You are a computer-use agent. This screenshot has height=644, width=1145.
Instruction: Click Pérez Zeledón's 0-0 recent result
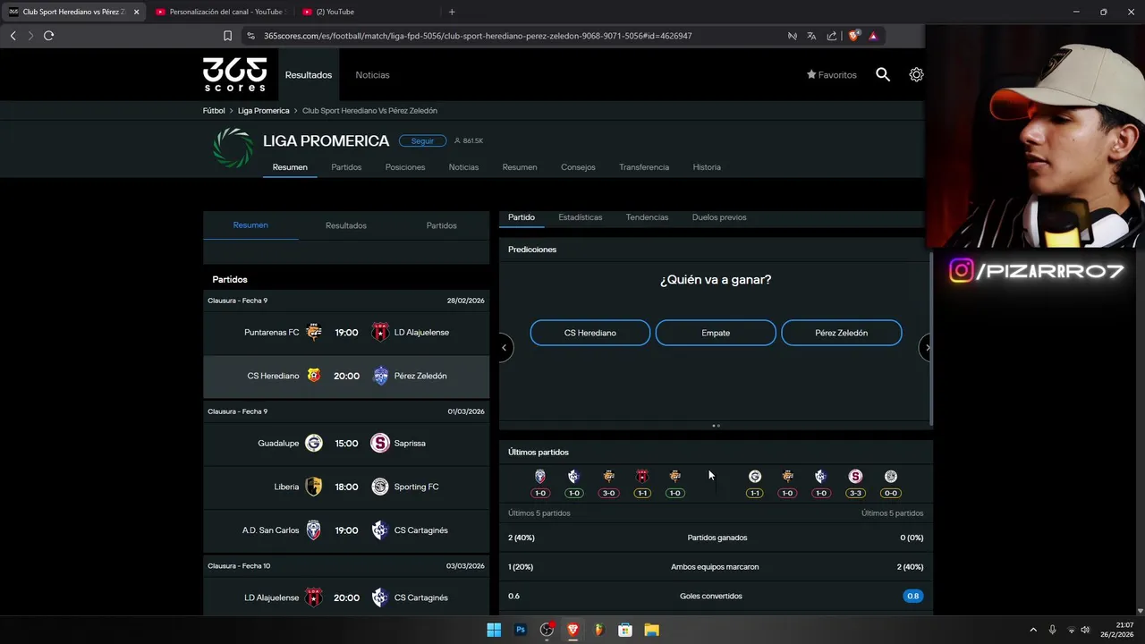pos(890,493)
